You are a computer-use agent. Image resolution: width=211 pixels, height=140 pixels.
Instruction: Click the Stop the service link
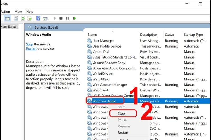click(30, 44)
